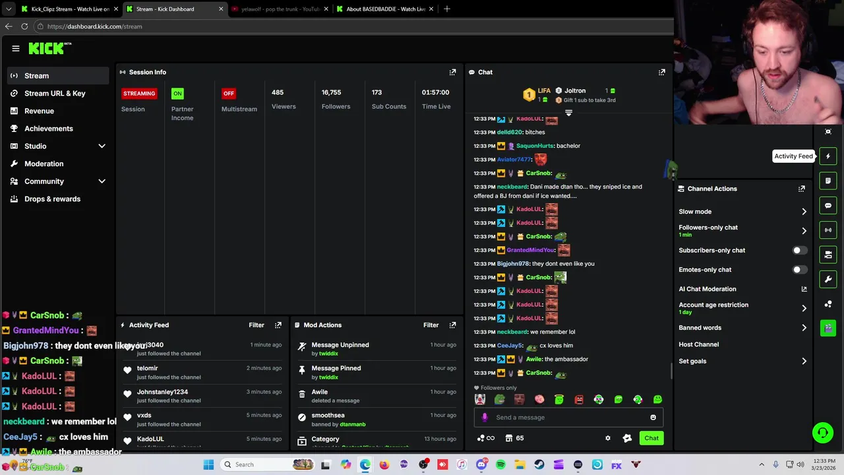Open Filter in Mod Actions panel
Viewport: 844px width, 475px height.
click(431, 325)
